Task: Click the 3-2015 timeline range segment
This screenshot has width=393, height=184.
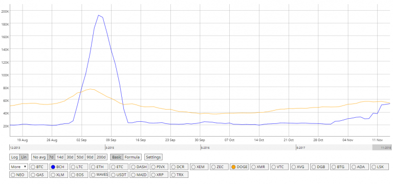Action: [152, 147]
